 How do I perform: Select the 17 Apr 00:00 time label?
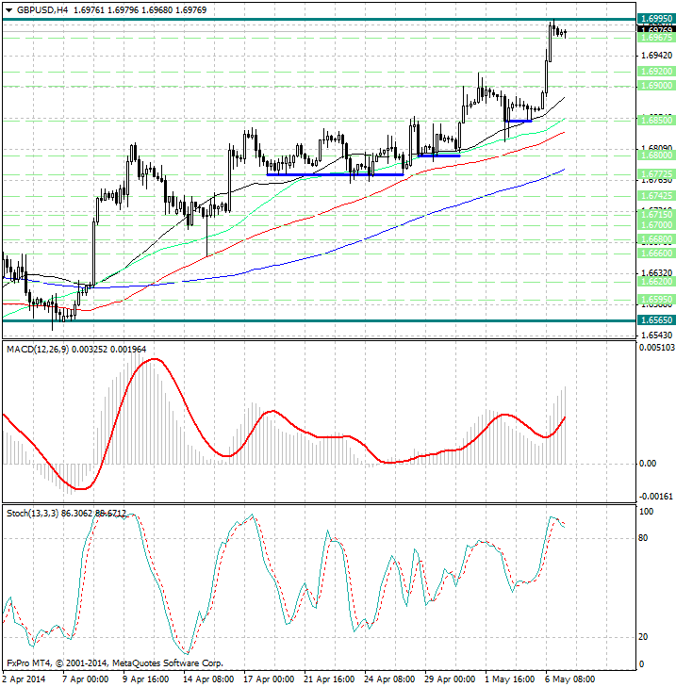(x=269, y=679)
